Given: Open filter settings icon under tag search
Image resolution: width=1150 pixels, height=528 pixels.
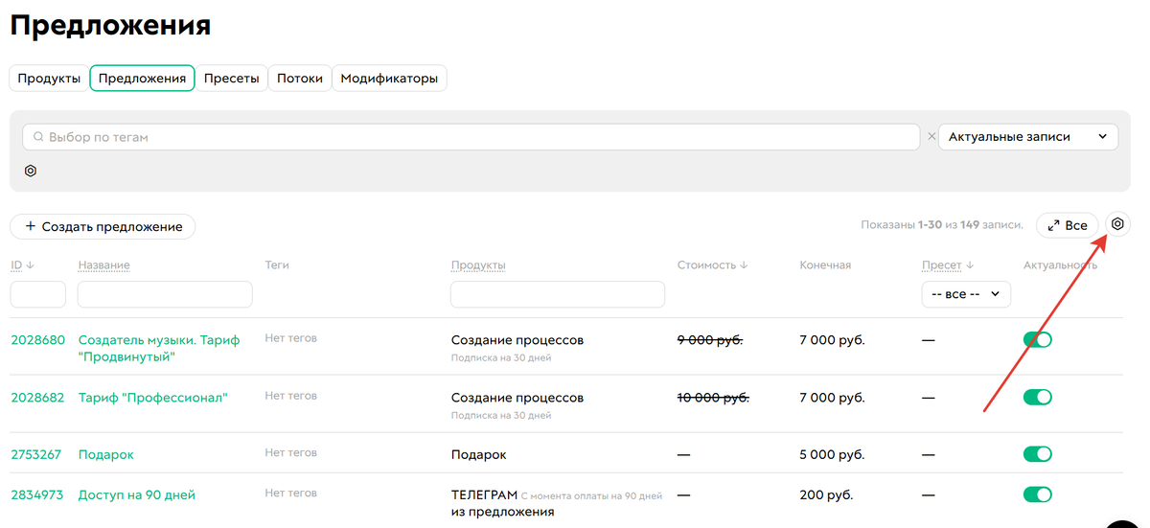Looking at the screenshot, I should click(31, 171).
